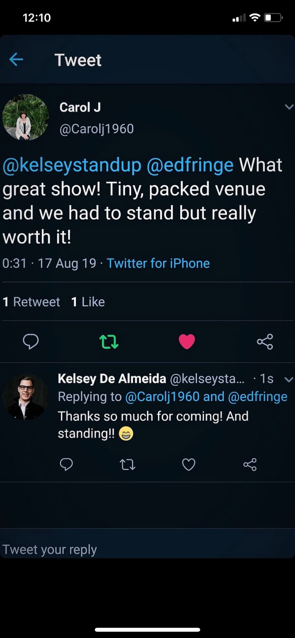Open @Carolj1960 link in the reply header
The width and height of the screenshot is (295, 638).
[162, 397]
